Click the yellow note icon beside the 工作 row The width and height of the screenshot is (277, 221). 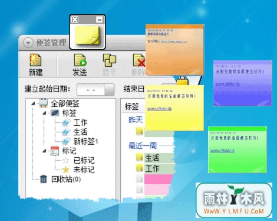[140, 168]
